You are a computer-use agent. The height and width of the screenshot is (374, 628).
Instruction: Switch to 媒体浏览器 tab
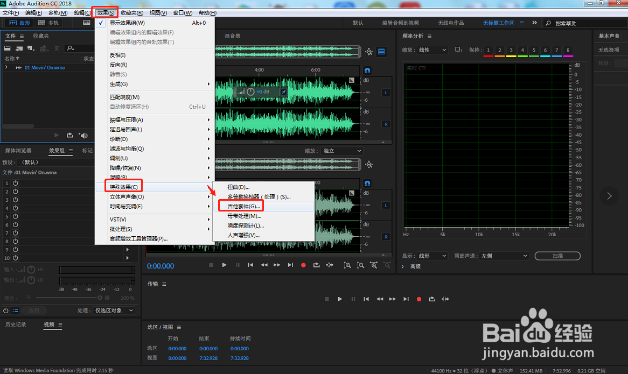(18, 151)
